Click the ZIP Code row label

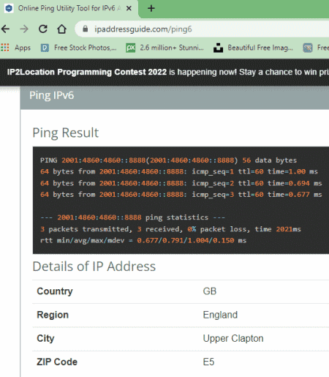click(x=57, y=362)
